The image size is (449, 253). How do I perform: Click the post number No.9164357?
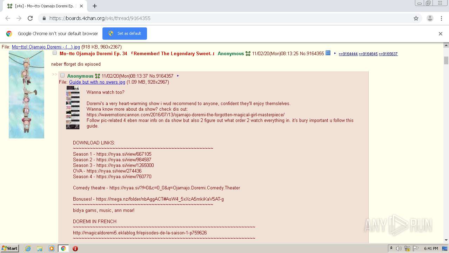pos(161,76)
